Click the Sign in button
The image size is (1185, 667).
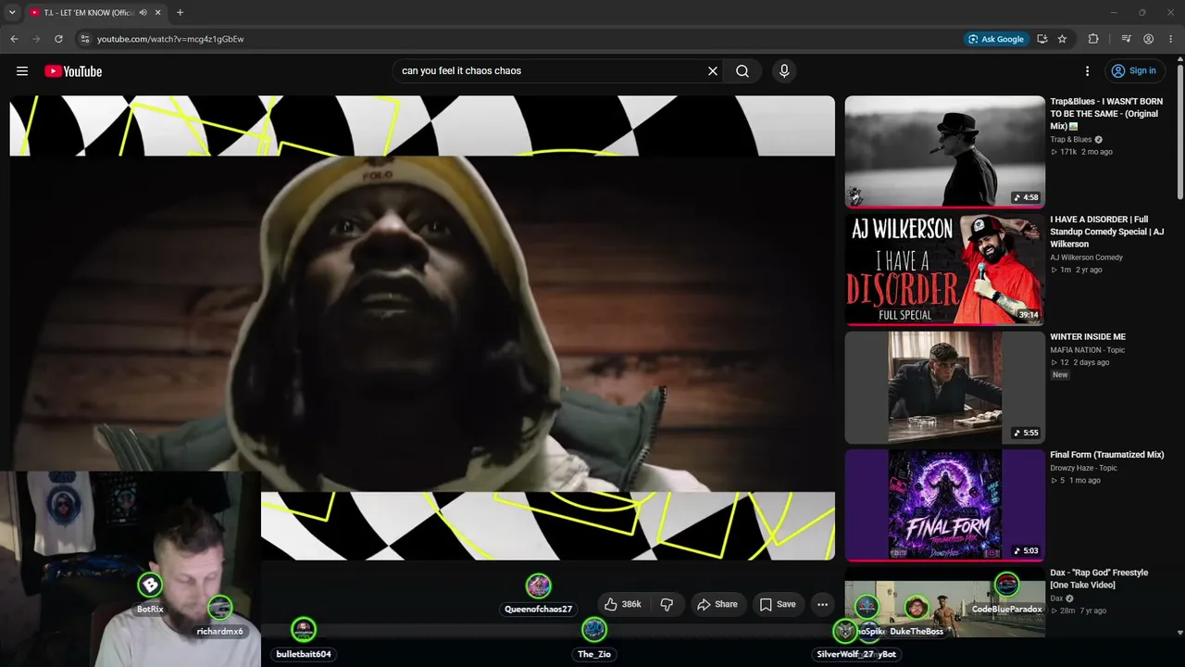click(x=1133, y=71)
